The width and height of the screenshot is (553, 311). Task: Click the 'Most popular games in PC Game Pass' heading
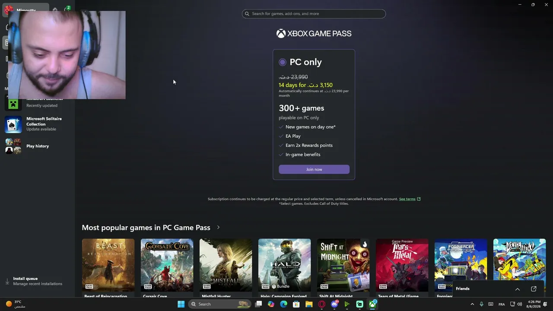(x=146, y=227)
